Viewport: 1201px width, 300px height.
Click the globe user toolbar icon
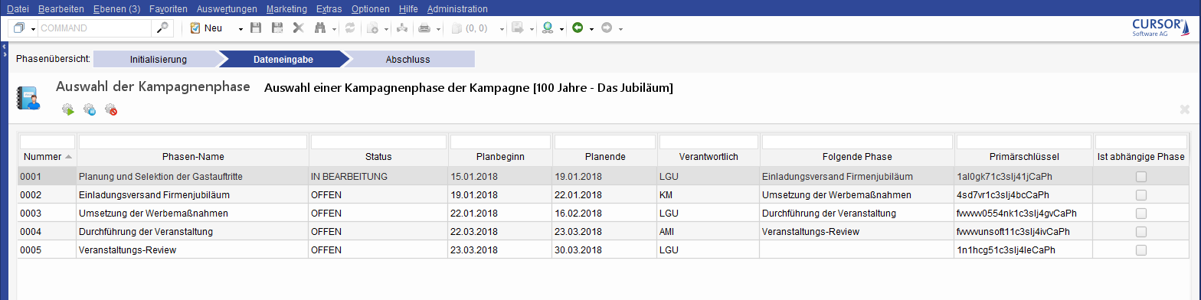pos(547,28)
